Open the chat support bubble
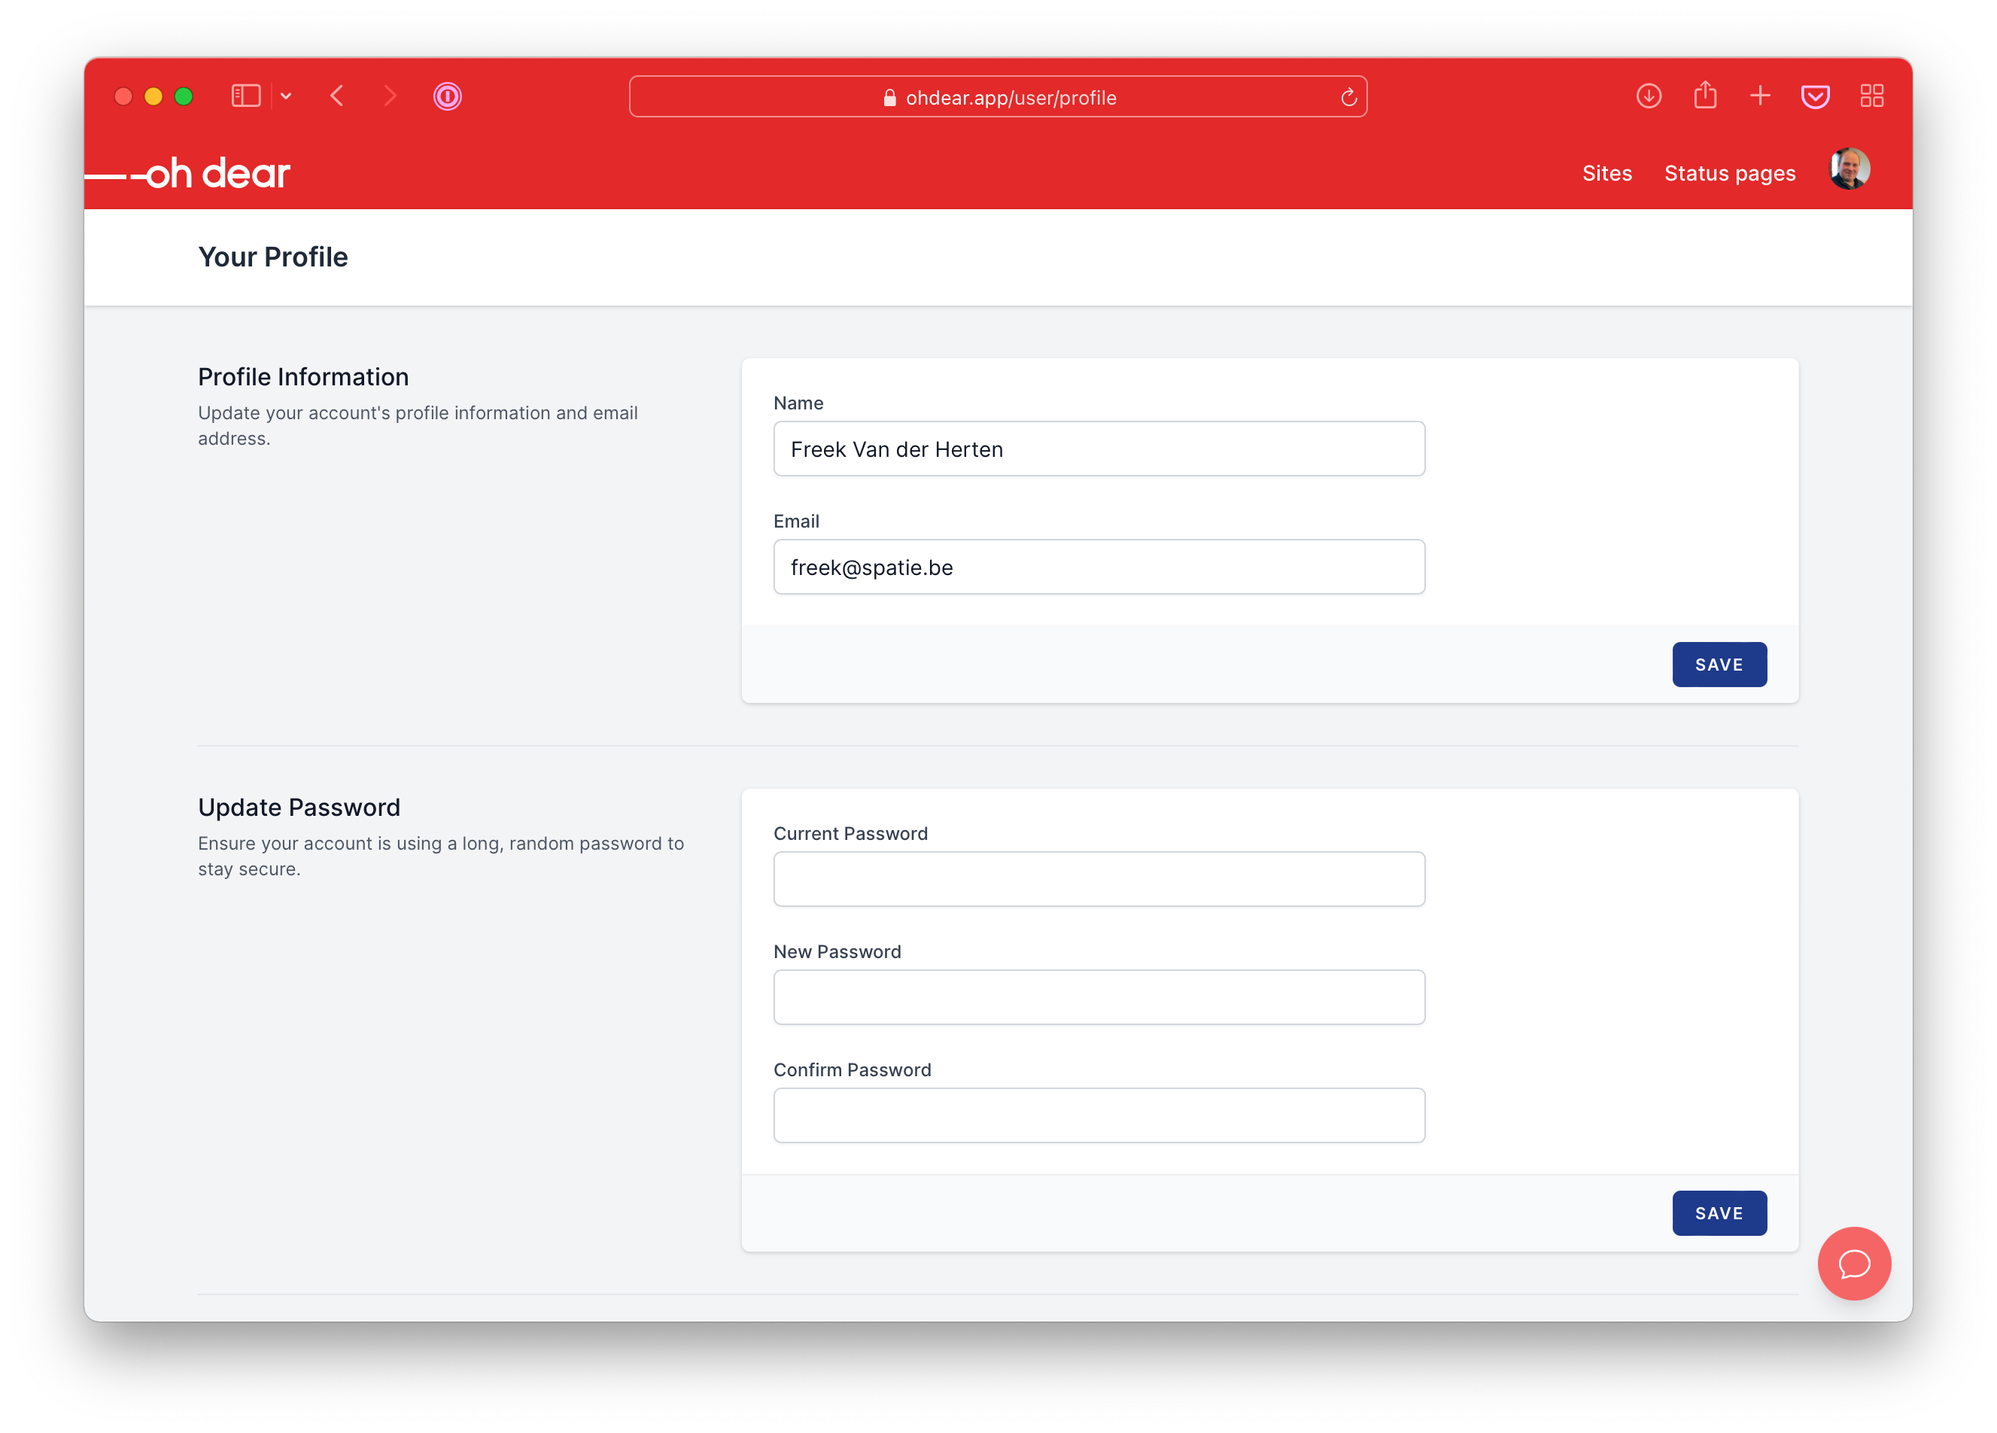Viewport: 1997px width, 1433px height. click(1853, 1262)
